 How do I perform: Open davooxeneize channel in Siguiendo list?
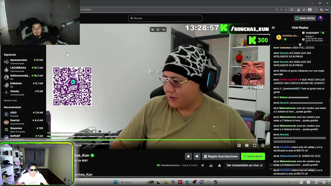(x=23, y=61)
